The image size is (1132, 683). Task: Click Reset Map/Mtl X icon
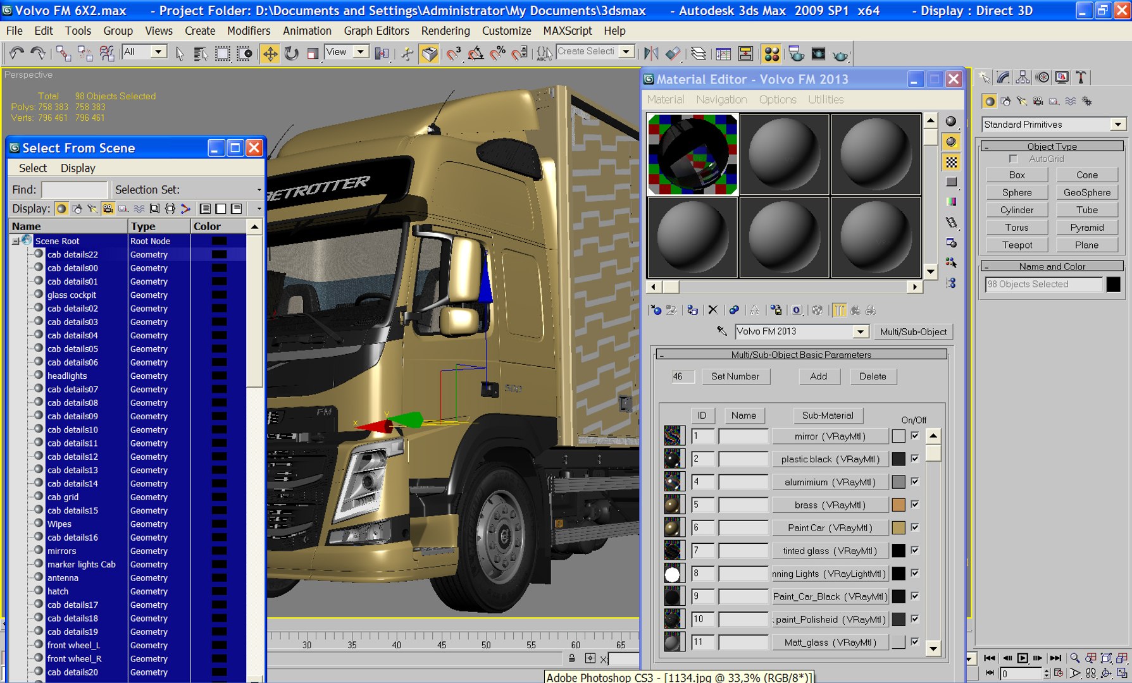(x=713, y=310)
